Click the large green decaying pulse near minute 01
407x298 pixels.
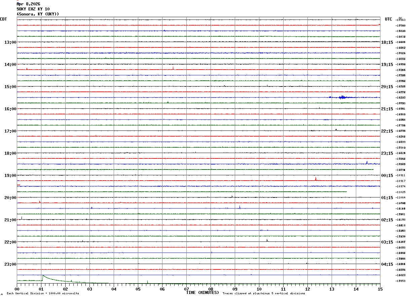54,278
